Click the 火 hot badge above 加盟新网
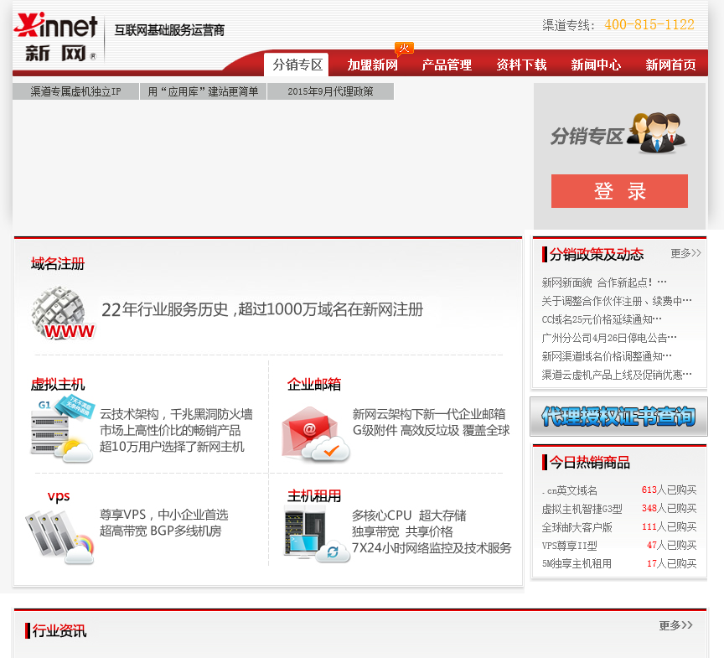The image size is (724, 658). pyautogui.click(x=404, y=49)
